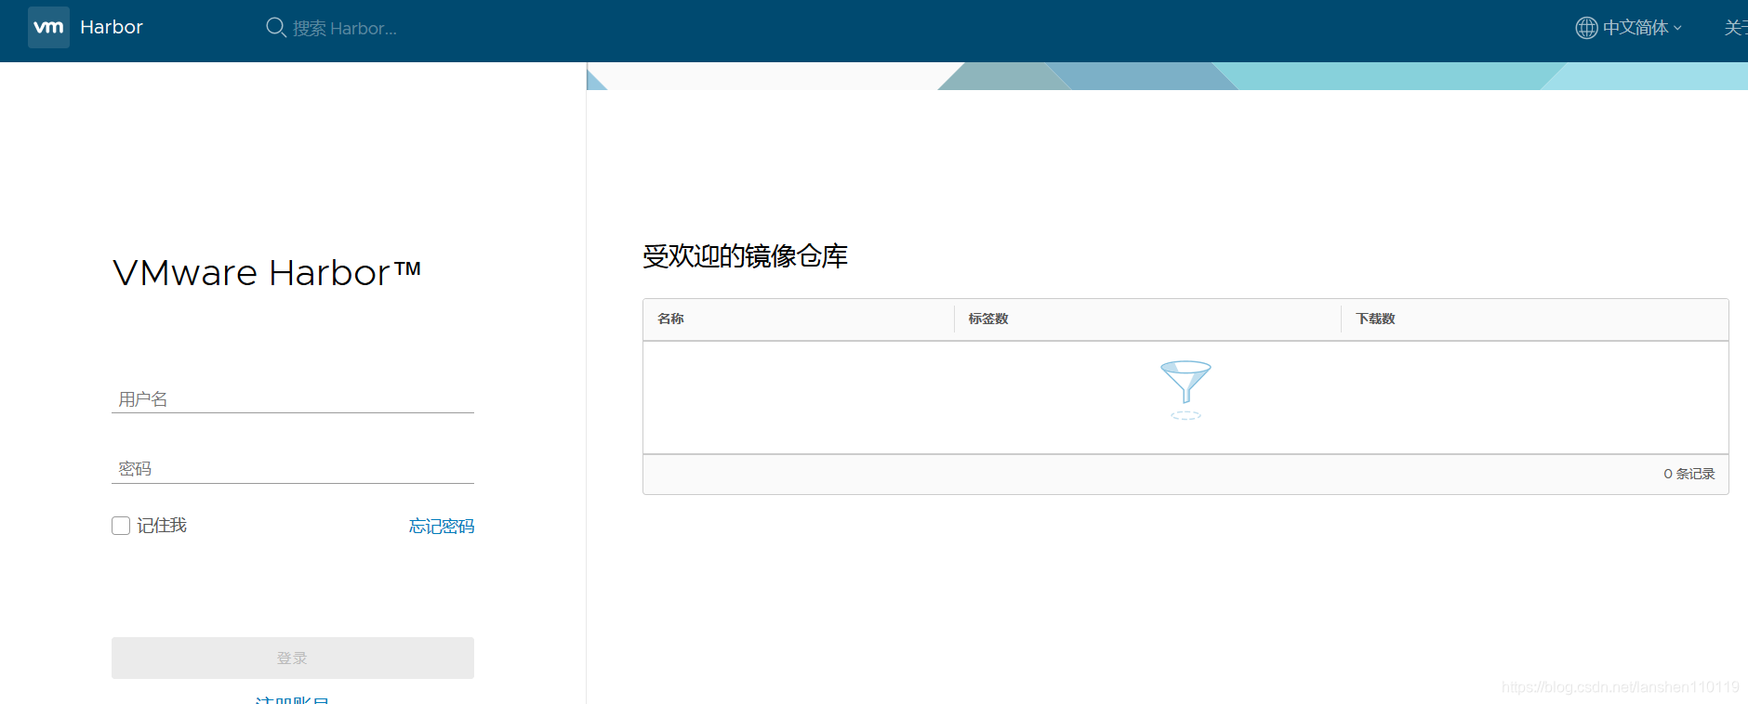The width and height of the screenshot is (1748, 704).
Task: Click the 登录 login button
Action: [293, 658]
